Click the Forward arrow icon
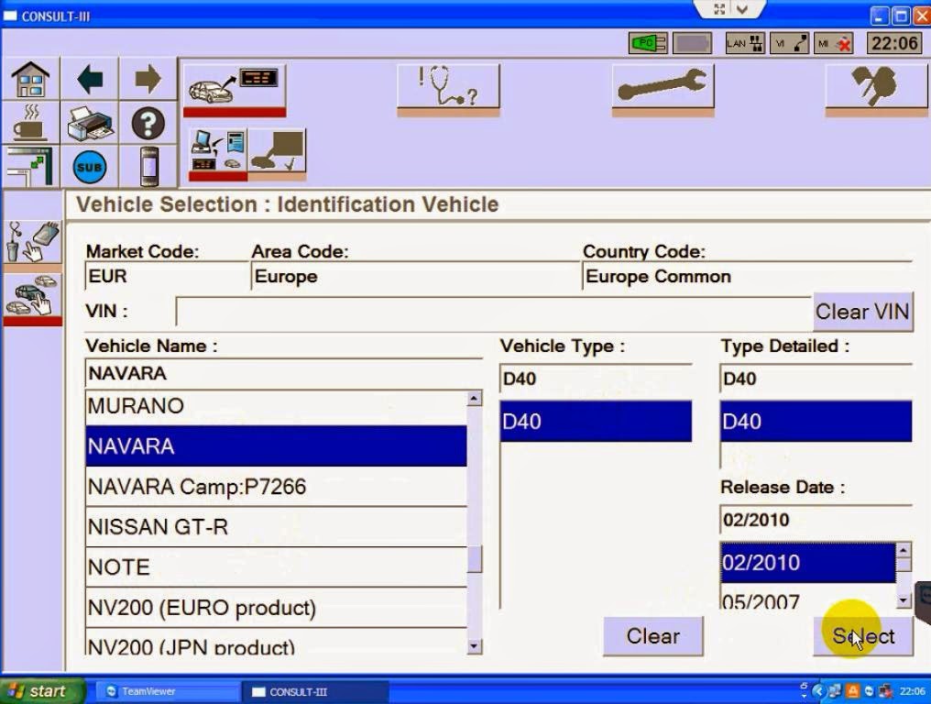Image resolution: width=931 pixels, height=704 pixels. coord(148,79)
